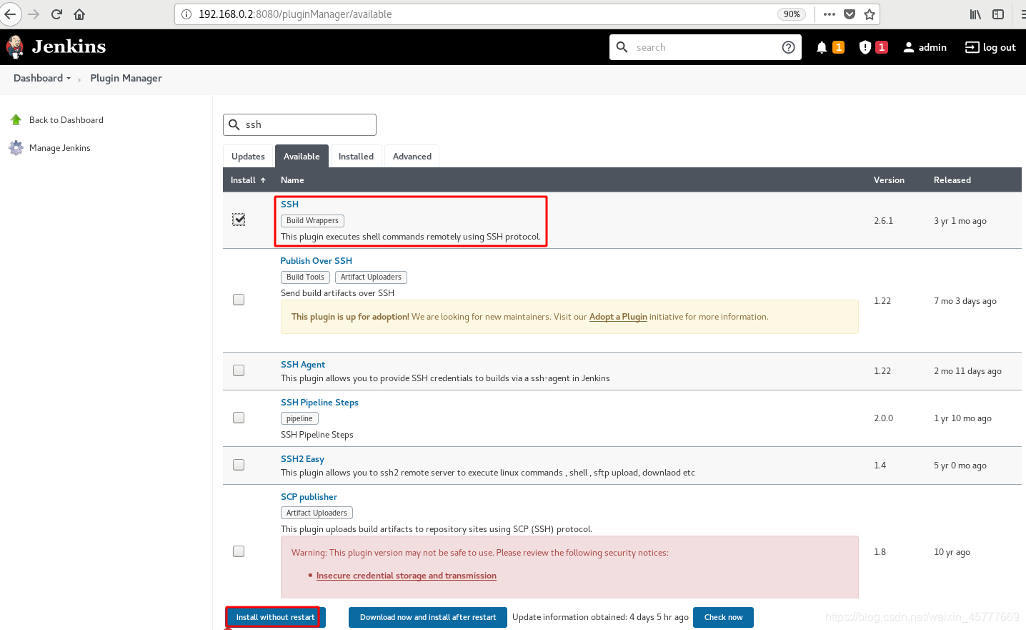Open page actions three-dot menu
Screen dimensions: 1026x630
830,14
